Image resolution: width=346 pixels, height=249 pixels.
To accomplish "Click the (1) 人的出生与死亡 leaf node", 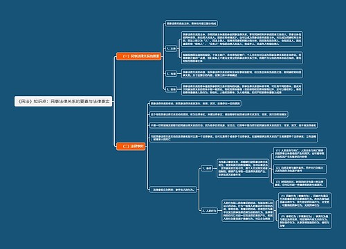I will (x=300, y=154).
